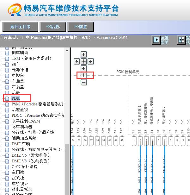This screenshot has height=195, width=190.
Task: Select DME V6（发动机侧） item
Action: point(31,155)
